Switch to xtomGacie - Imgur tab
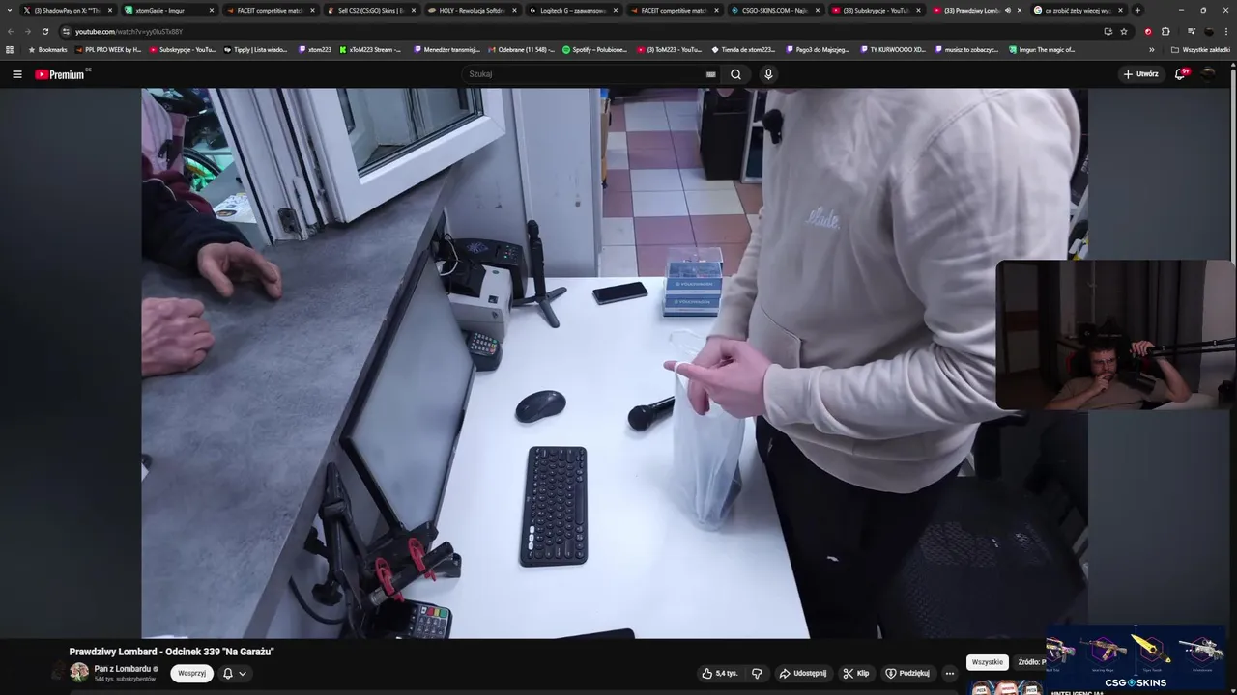 coord(168,10)
